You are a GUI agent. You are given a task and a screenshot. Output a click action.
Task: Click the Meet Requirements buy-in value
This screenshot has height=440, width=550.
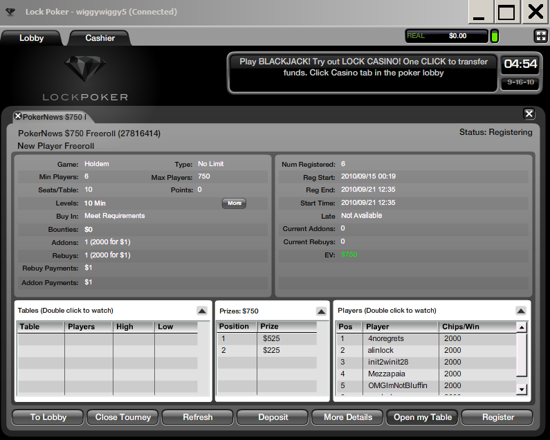tap(115, 216)
